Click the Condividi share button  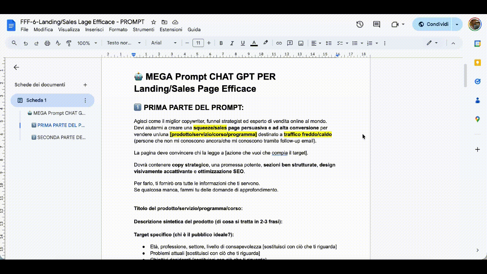tap(433, 24)
